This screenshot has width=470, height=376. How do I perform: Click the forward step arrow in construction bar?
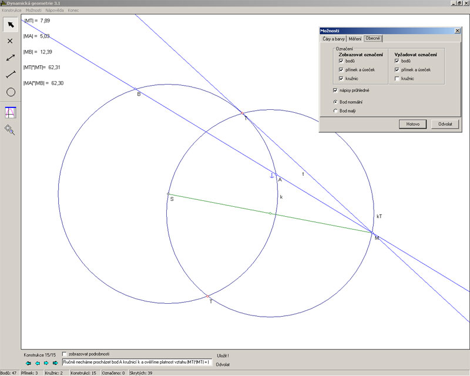click(46, 362)
